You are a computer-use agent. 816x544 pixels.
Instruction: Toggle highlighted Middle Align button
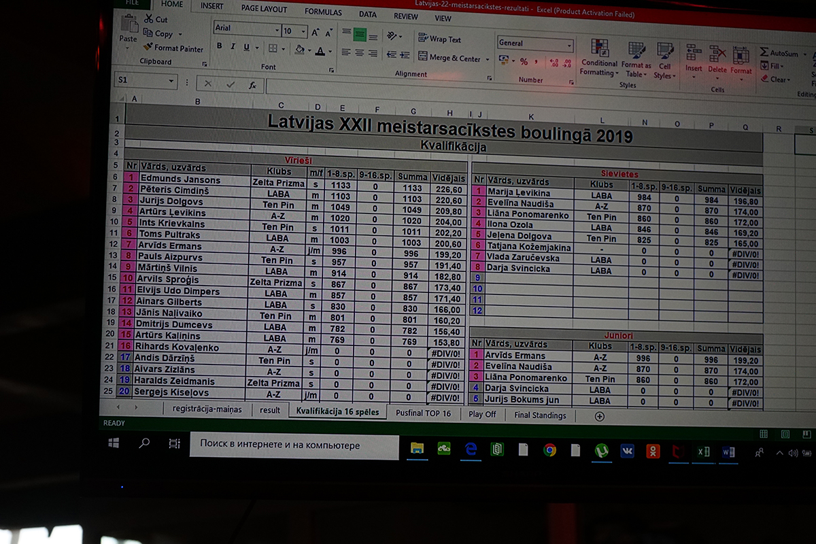[x=359, y=34]
